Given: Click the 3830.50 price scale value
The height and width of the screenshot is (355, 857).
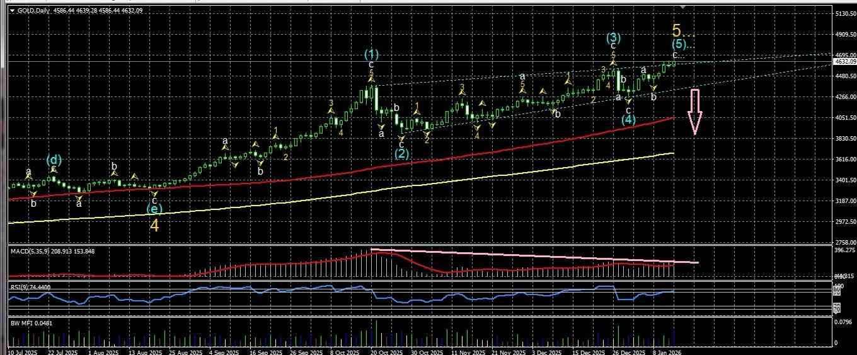Looking at the screenshot, I should pyautogui.click(x=844, y=138).
